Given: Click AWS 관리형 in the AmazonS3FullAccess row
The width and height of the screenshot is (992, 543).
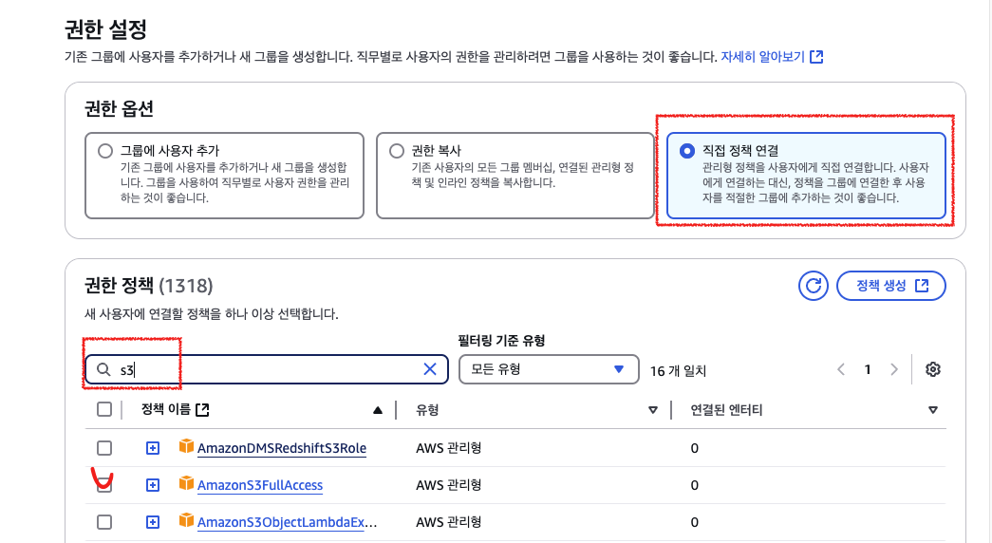Looking at the screenshot, I should pyautogui.click(x=449, y=485).
